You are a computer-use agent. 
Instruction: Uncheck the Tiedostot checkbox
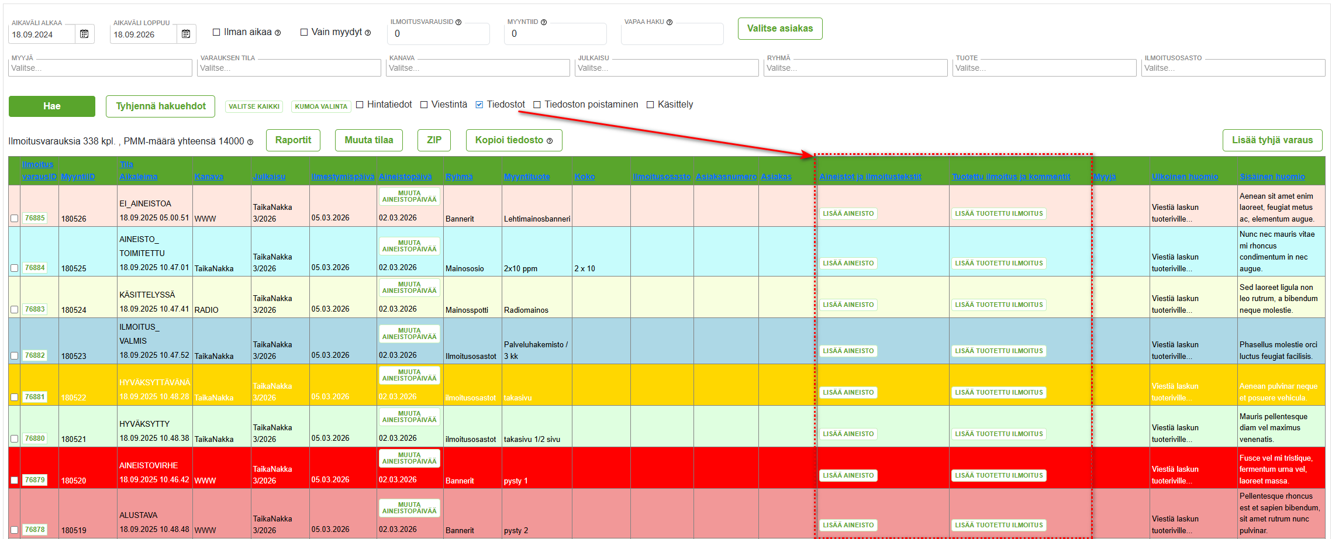point(479,105)
